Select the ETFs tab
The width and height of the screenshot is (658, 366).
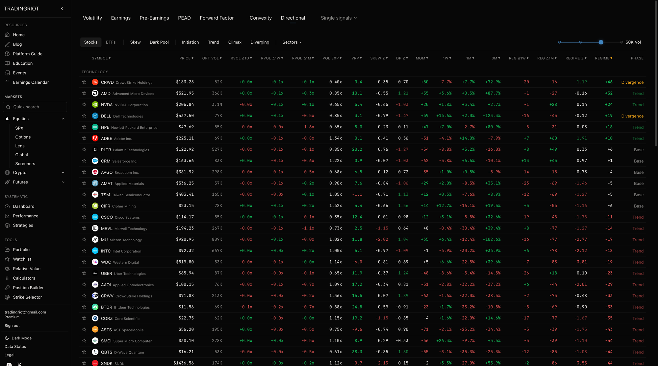[111, 42]
